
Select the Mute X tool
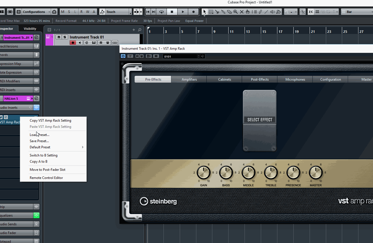coord(241,12)
